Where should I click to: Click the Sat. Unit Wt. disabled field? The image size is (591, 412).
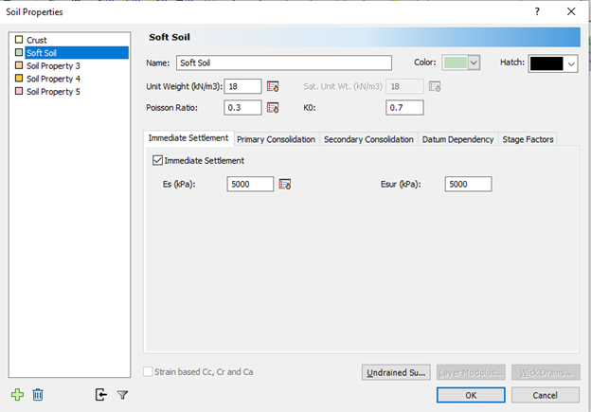404,86
